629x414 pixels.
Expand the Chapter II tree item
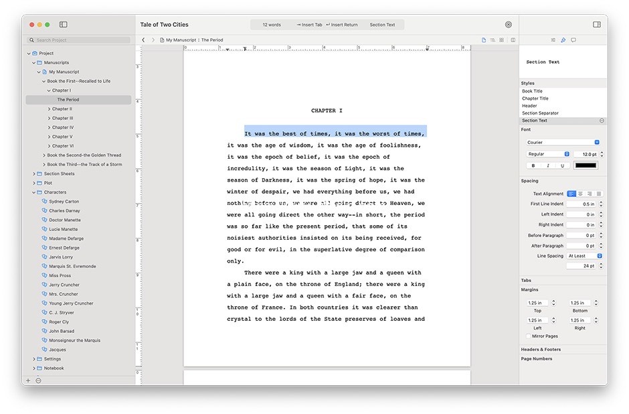[49, 109]
